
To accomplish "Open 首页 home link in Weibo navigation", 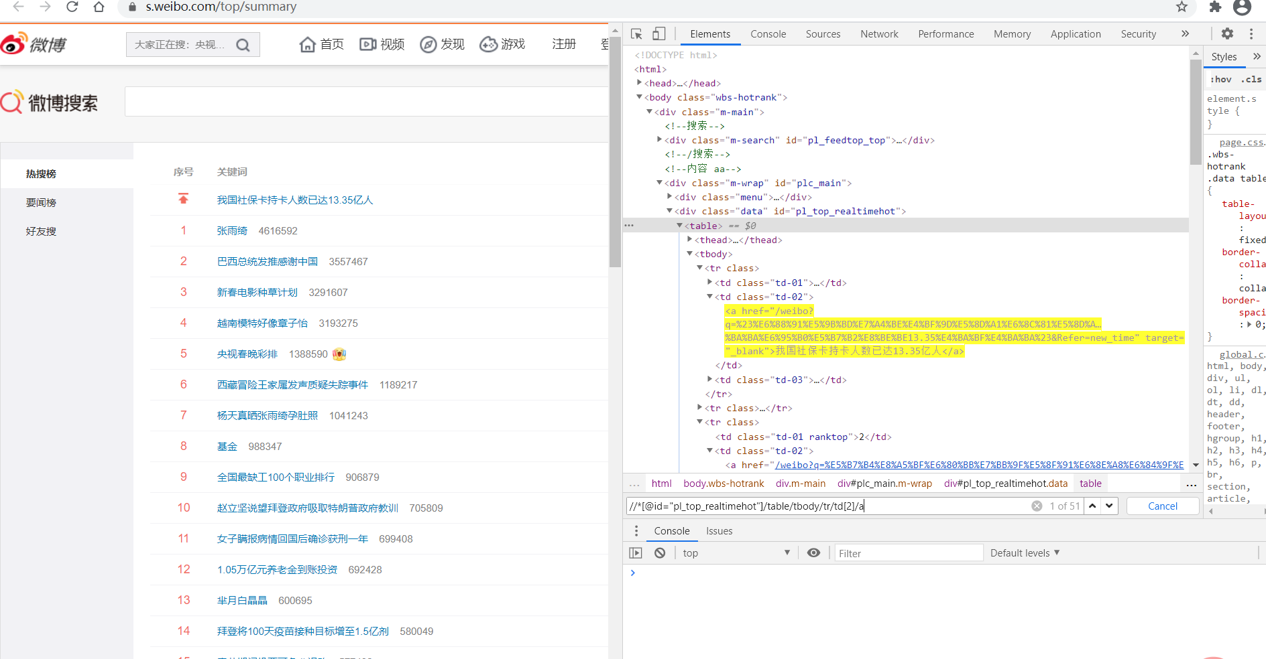I will click(321, 44).
